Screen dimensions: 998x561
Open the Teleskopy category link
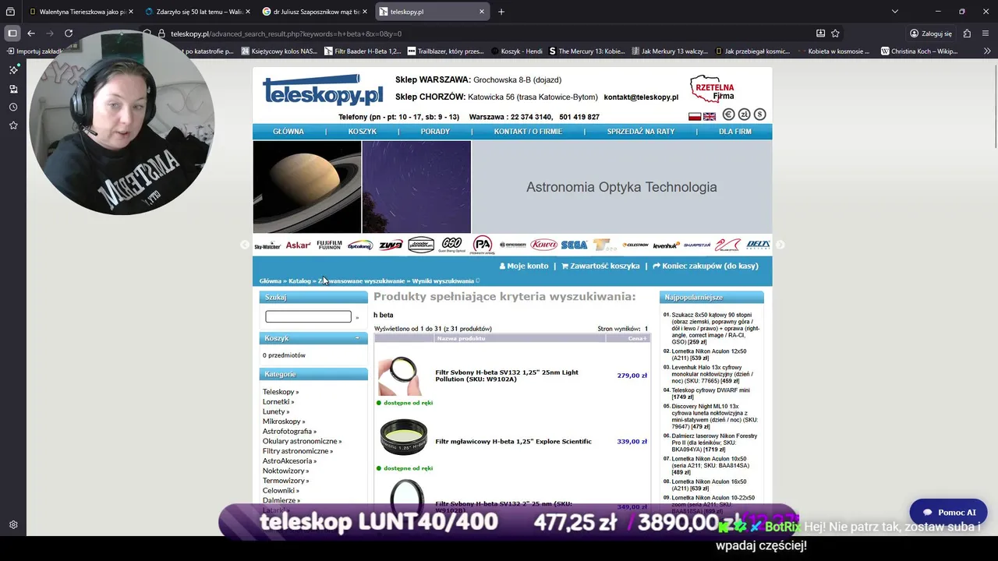tap(280, 392)
